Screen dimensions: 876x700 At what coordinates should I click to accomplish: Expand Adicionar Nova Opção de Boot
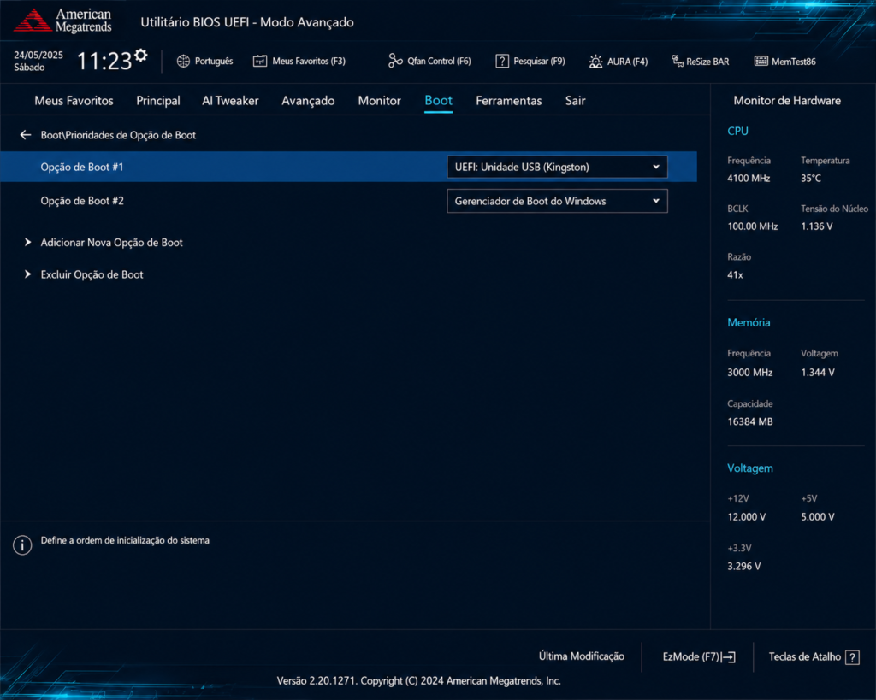click(x=111, y=242)
